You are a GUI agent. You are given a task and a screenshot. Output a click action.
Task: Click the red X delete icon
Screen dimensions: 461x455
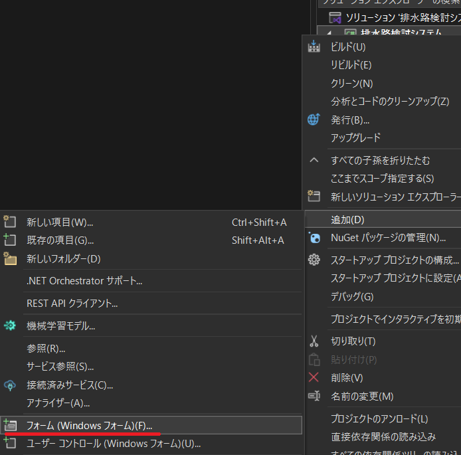(x=314, y=377)
